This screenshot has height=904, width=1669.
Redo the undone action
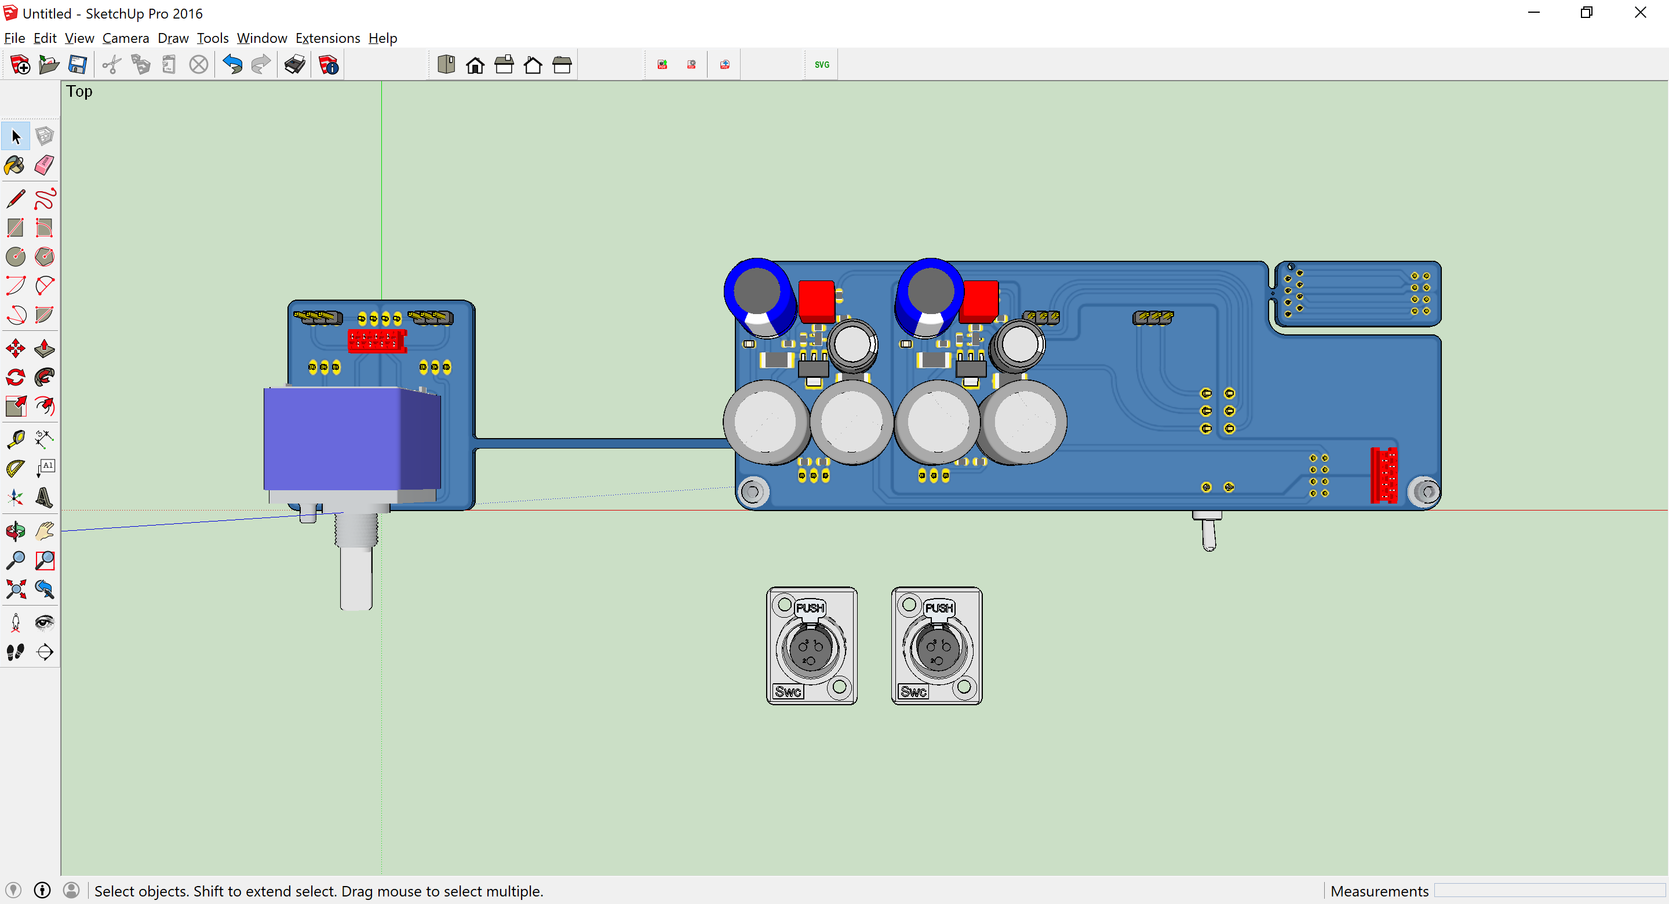(260, 65)
